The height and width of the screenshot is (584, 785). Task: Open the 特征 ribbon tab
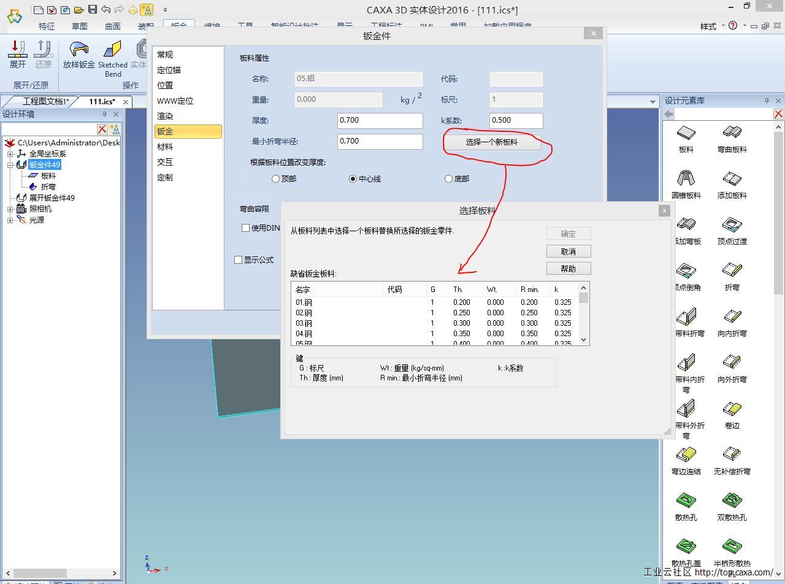click(x=47, y=26)
